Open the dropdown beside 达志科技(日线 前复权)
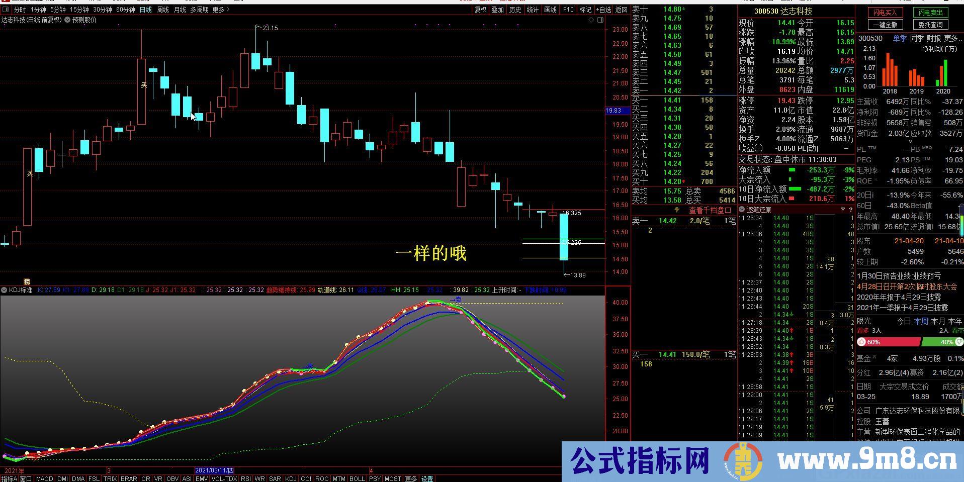The width and height of the screenshot is (964, 482). coord(67,20)
